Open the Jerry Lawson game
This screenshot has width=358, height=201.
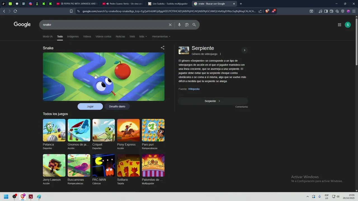pos(54,166)
